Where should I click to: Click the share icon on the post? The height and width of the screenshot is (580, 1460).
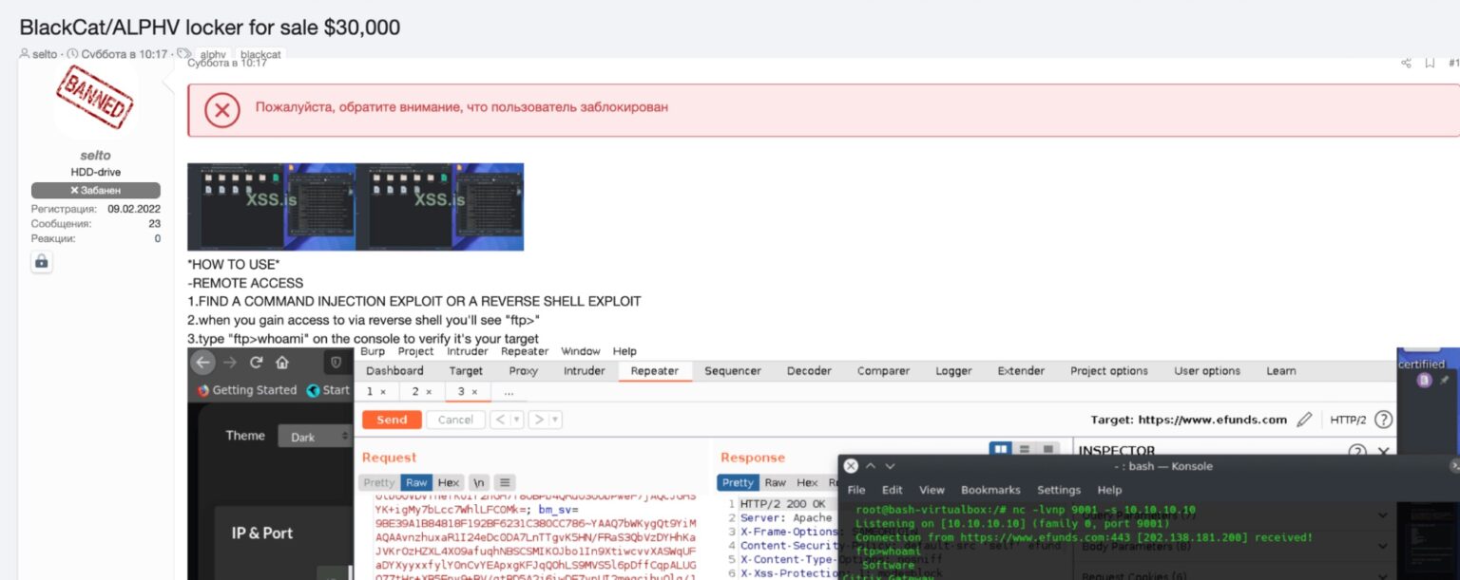pyautogui.click(x=1406, y=64)
